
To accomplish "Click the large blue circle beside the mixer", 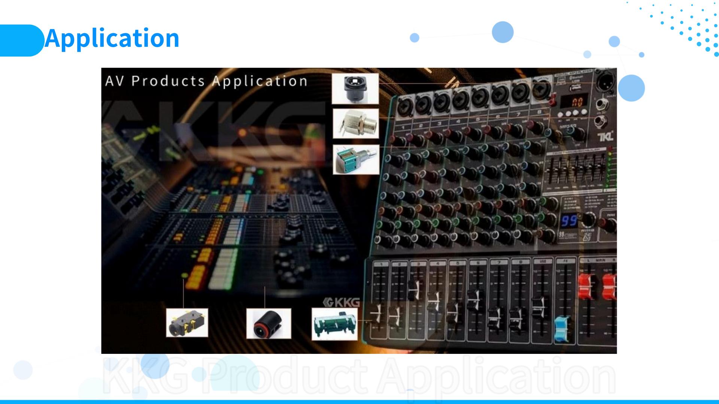I will pos(631,88).
